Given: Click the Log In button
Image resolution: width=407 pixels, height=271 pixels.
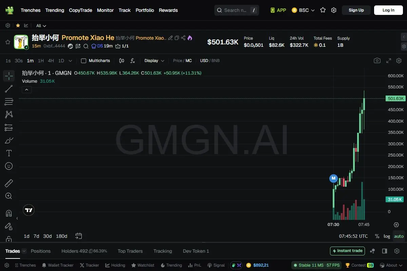Looking at the screenshot, I should point(388,10).
